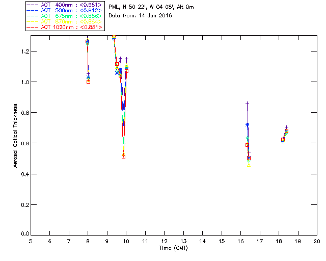The height and width of the screenshot is (261, 326).
Task: Click the x-axis tick label 10
Action: 126,241
